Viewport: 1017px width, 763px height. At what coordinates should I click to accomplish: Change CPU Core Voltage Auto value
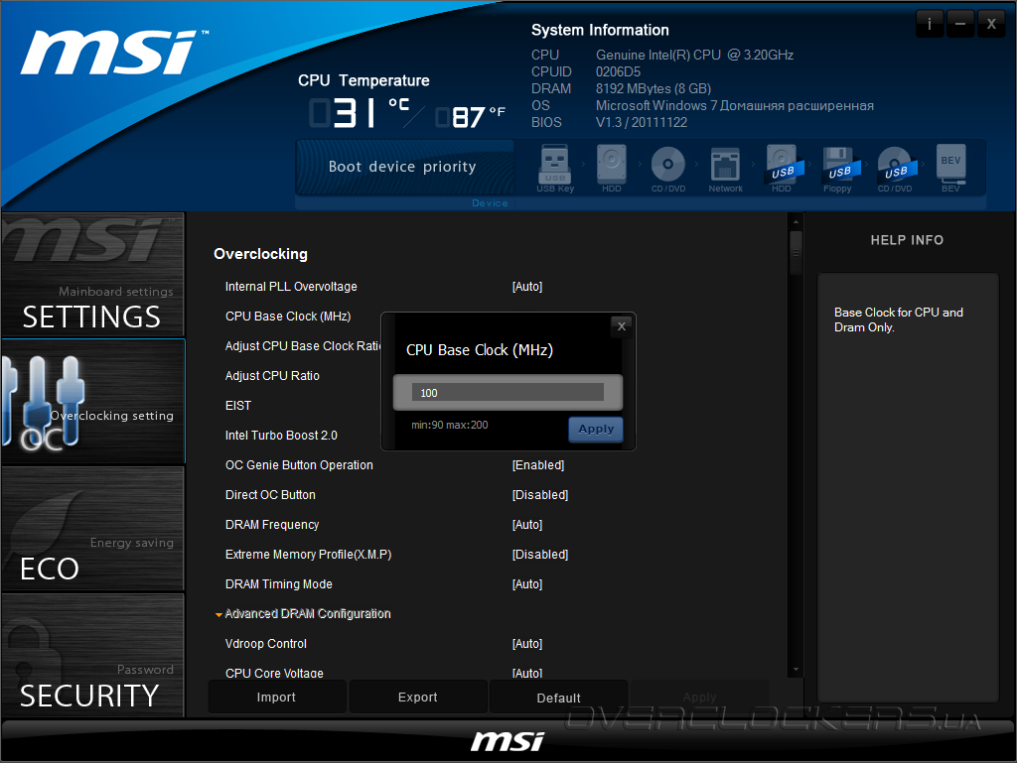tap(527, 673)
